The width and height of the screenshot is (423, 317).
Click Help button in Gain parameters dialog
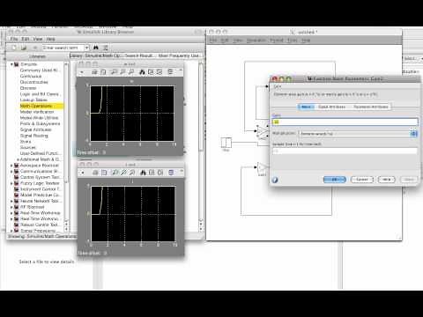(386, 180)
